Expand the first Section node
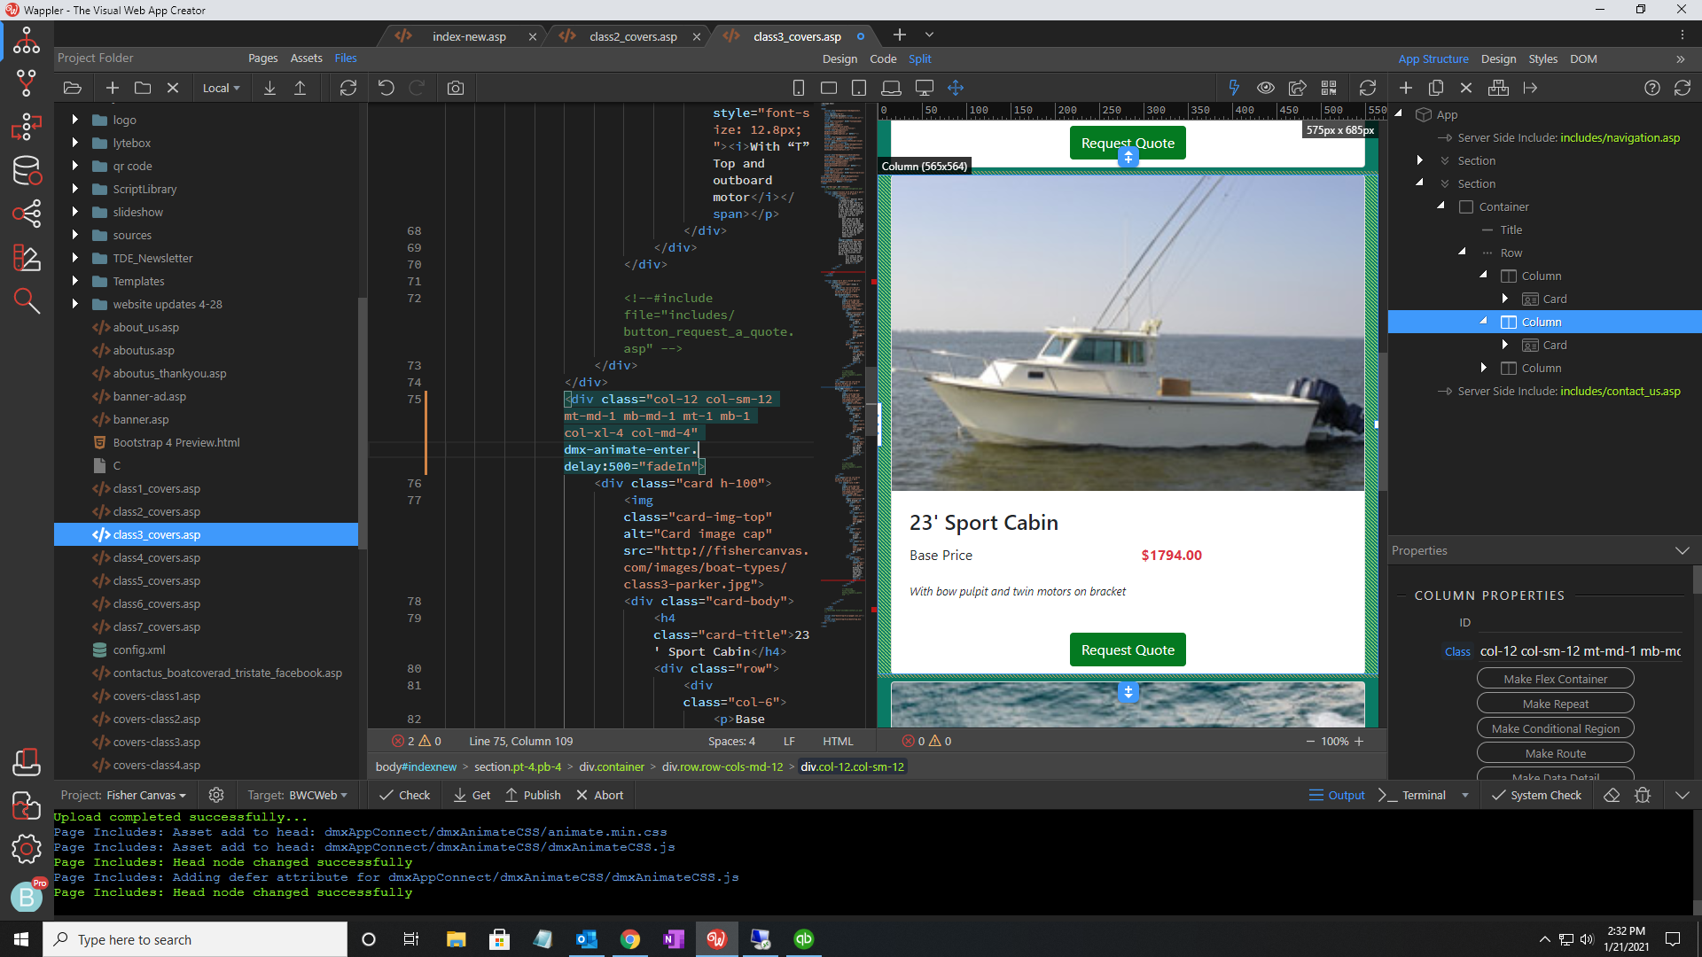 pos(1419,160)
